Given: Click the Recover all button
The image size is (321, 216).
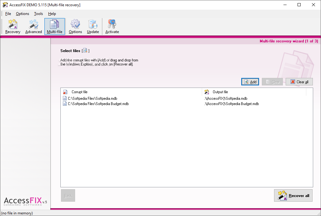Looking at the screenshot, I should click(293, 195).
